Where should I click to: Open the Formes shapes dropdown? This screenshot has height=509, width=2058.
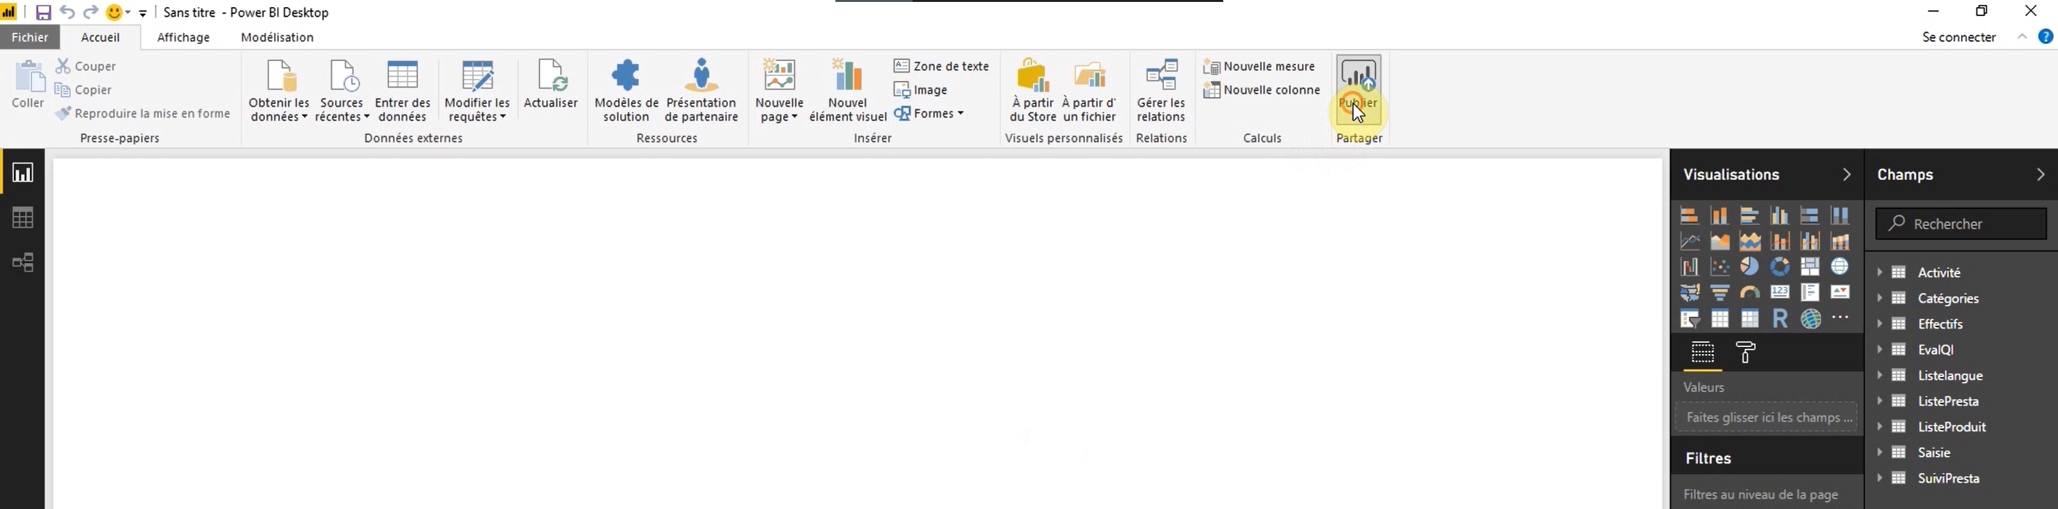929,113
